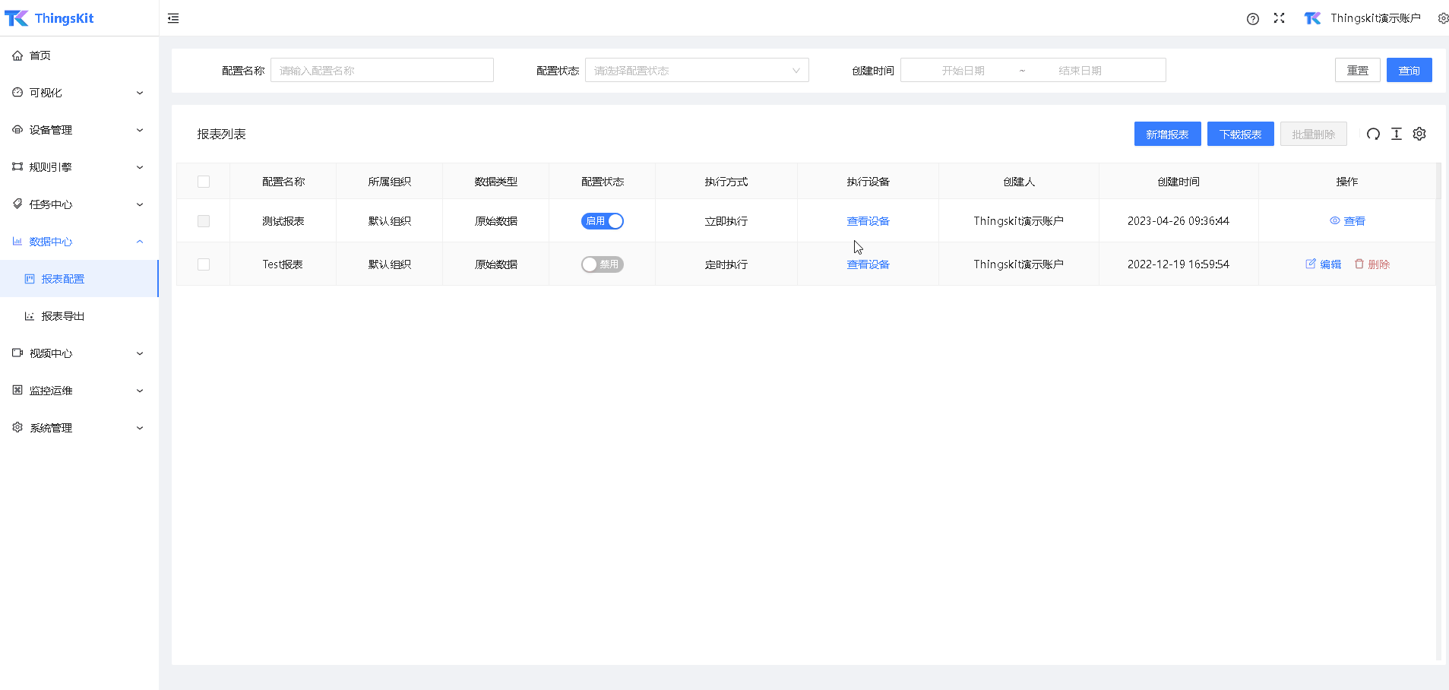Collapse the sidebar with the menu fold icon
1449x690 pixels.
[x=173, y=18]
